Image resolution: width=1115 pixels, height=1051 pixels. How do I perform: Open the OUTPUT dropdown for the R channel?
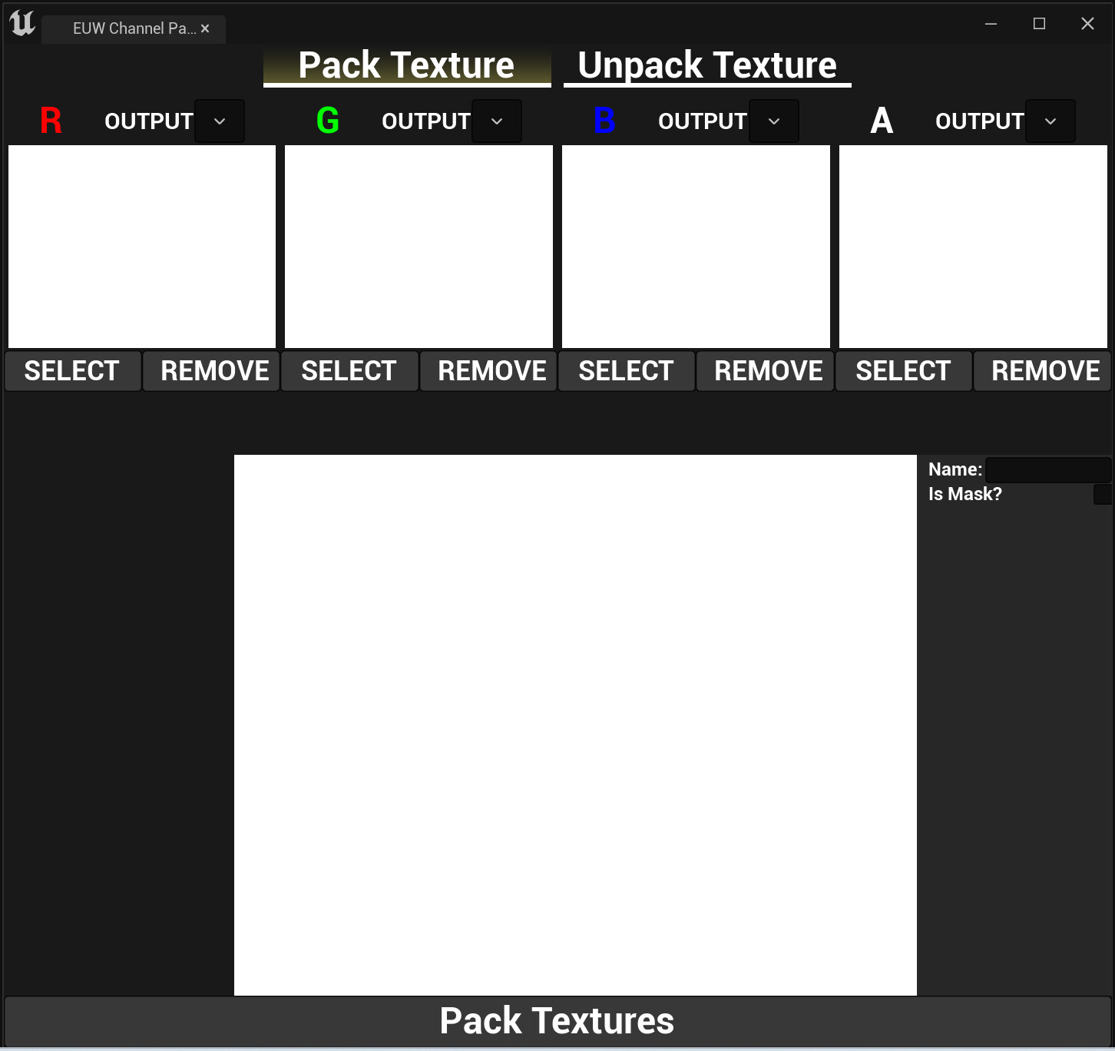point(220,121)
